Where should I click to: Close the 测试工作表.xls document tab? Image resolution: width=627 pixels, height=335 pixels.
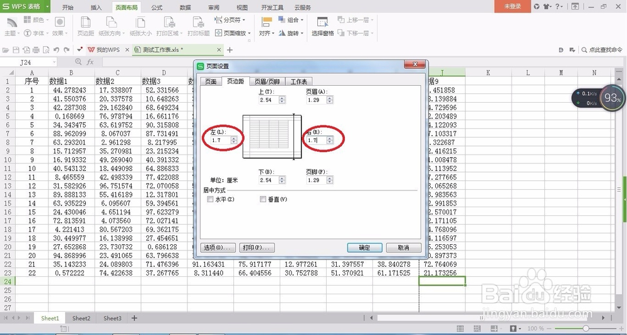pos(219,50)
